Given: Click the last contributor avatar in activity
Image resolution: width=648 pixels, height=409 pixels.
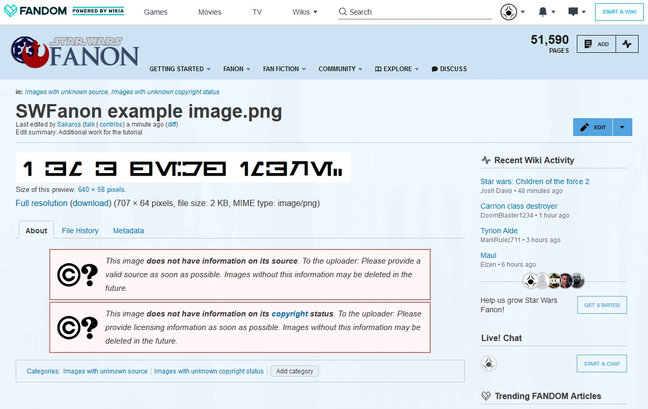Looking at the screenshot, I should pyautogui.click(x=577, y=281).
